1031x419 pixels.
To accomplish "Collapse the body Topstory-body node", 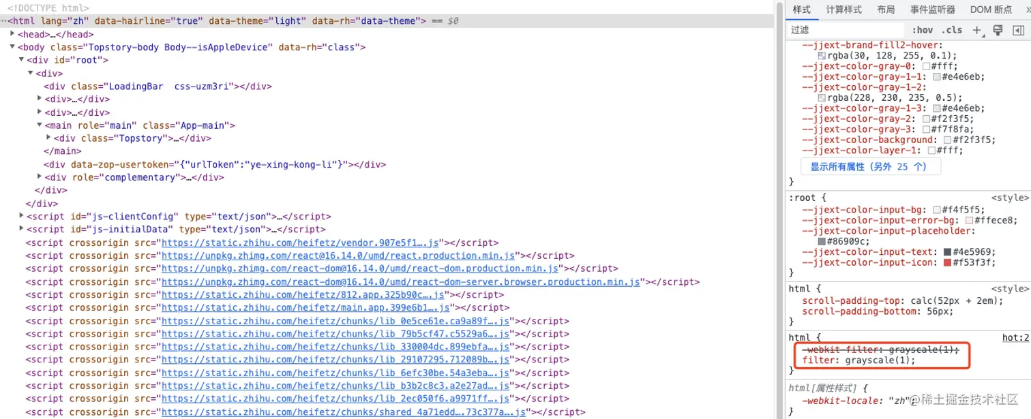I will (13, 47).
